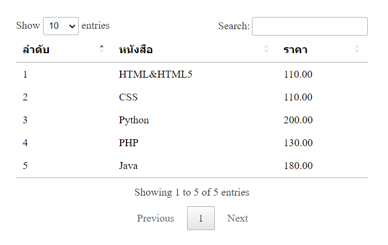Click the 130.00 price cell
This screenshot has height=245, width=388.
coord(298,143)
